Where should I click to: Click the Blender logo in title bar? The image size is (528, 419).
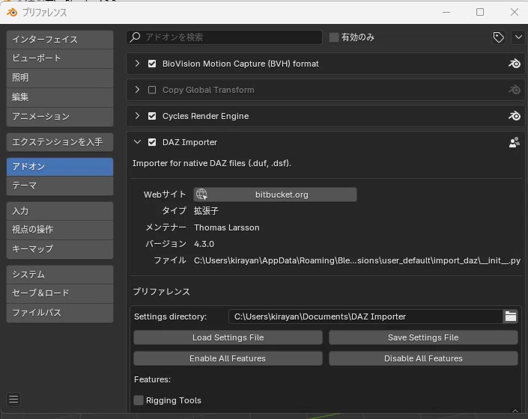[12, 13]
